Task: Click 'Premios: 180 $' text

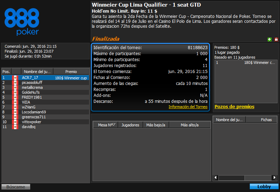Action: 227,47
